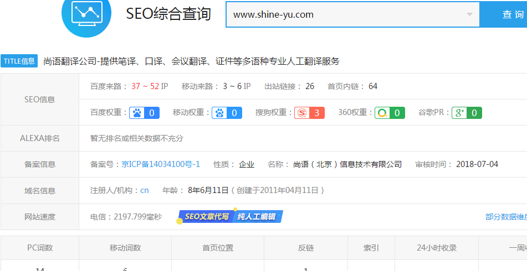Open 部分数据维度 link on right
Image resolution: width=527 pixels, height=271 pixels.
tap(505, 217)
